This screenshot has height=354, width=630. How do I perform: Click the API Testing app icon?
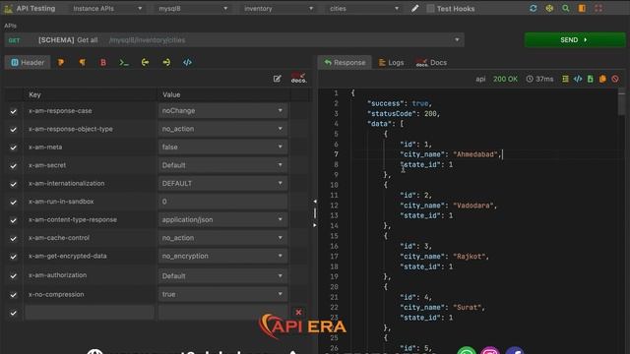point(8,9)
